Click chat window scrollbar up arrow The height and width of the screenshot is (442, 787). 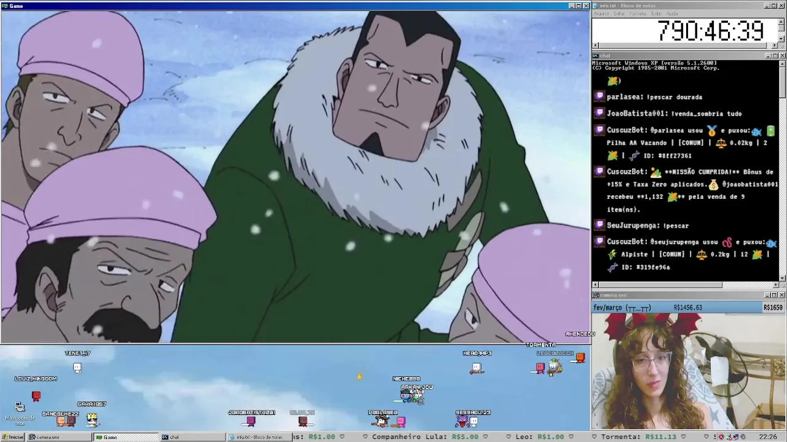(x=781, y=63)
